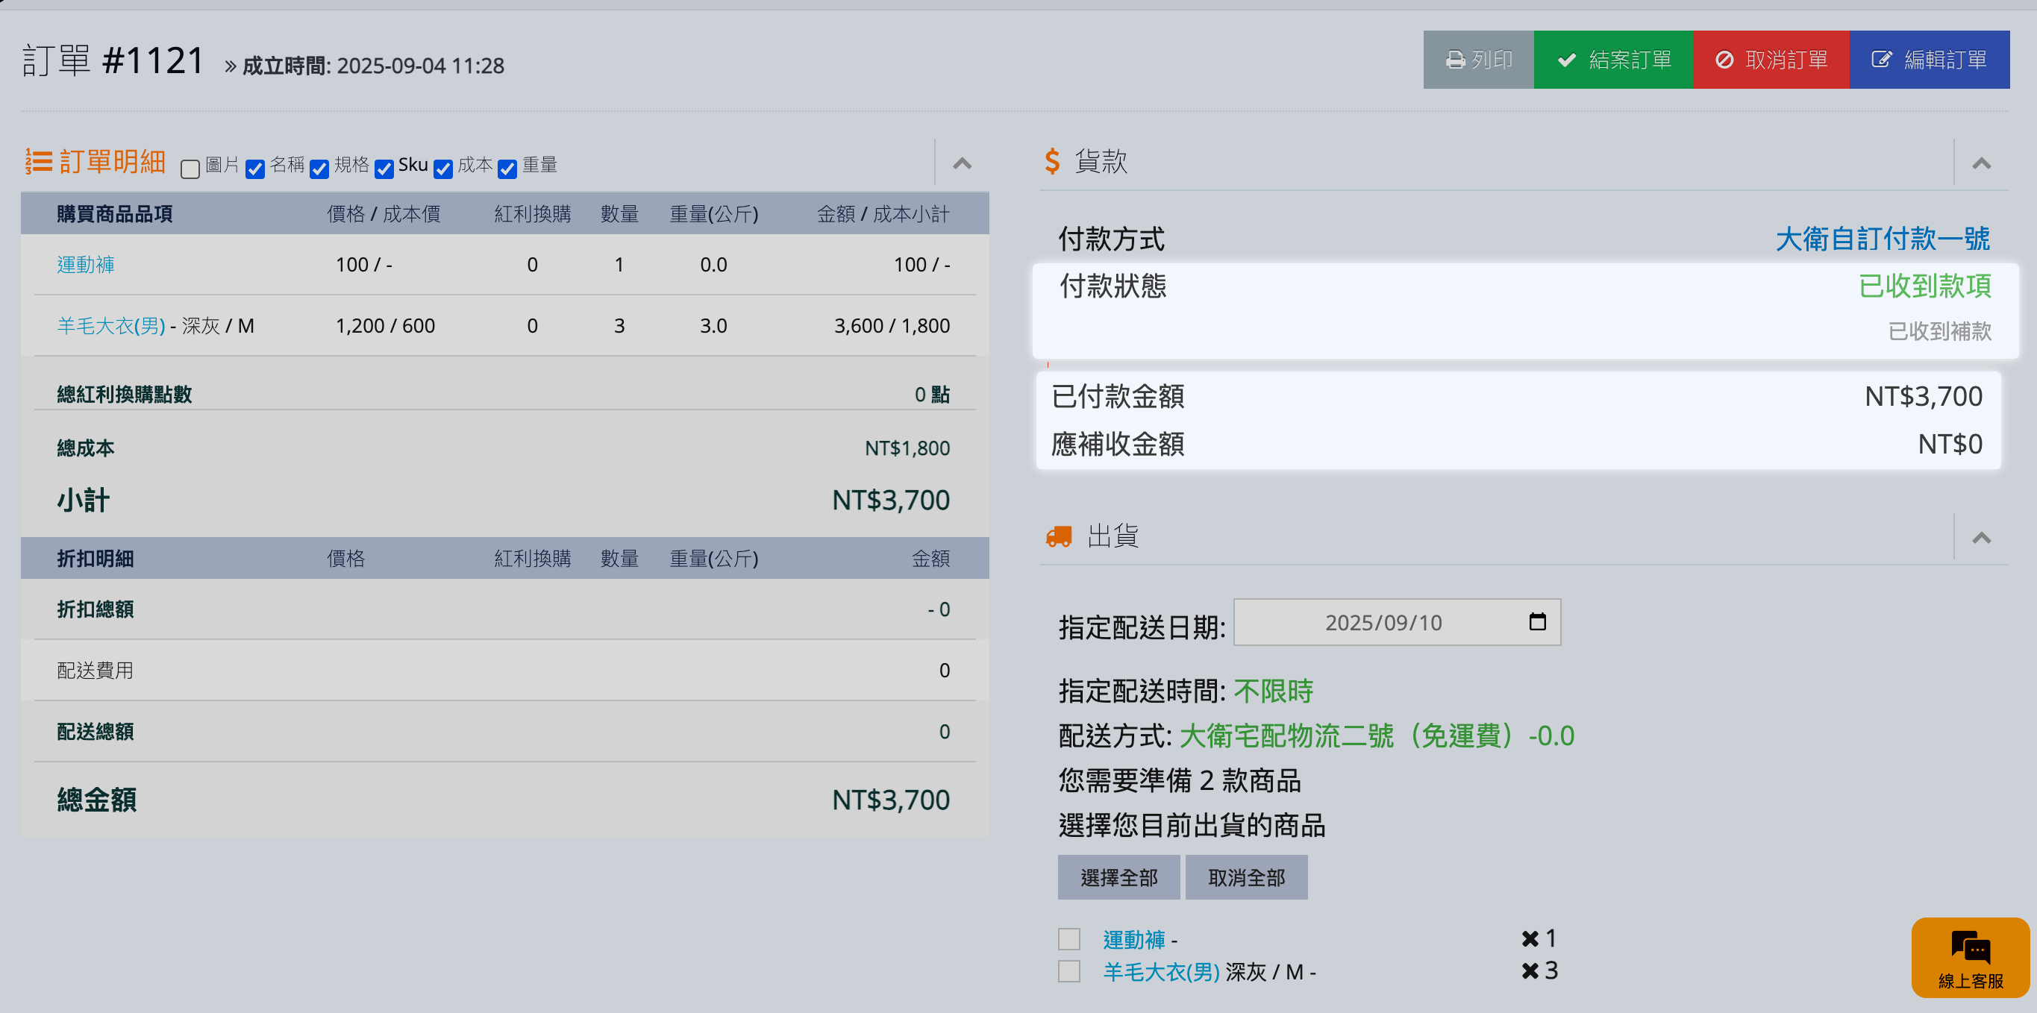Tick the 運動褲 shipment checkbox
2037x1013 pixels.
(x=1068, y=939)
